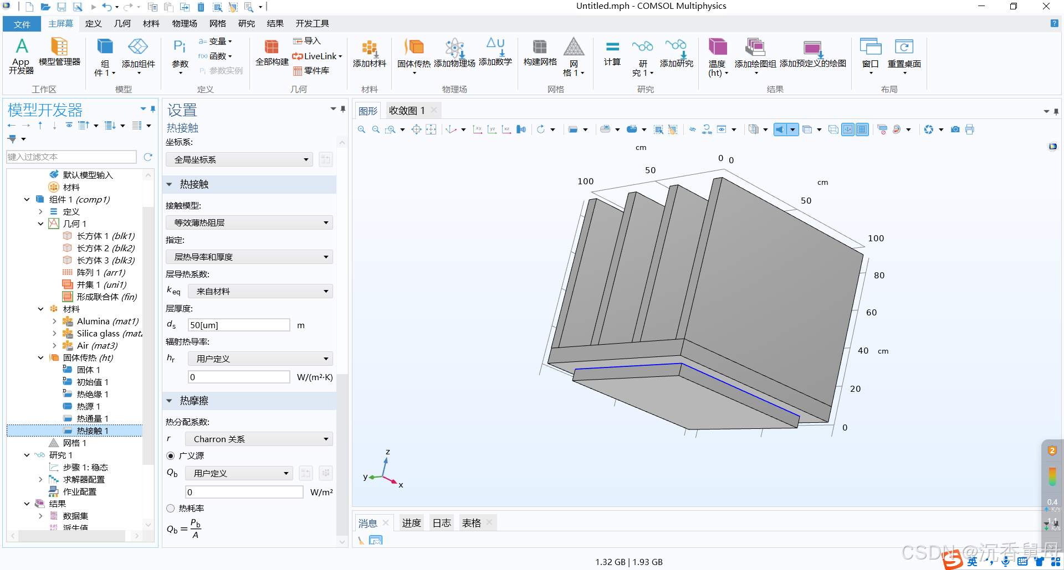Screen dimensions: 1064x570
Task: Select 热耗率 radio button
Action: (x=171, y=509)
